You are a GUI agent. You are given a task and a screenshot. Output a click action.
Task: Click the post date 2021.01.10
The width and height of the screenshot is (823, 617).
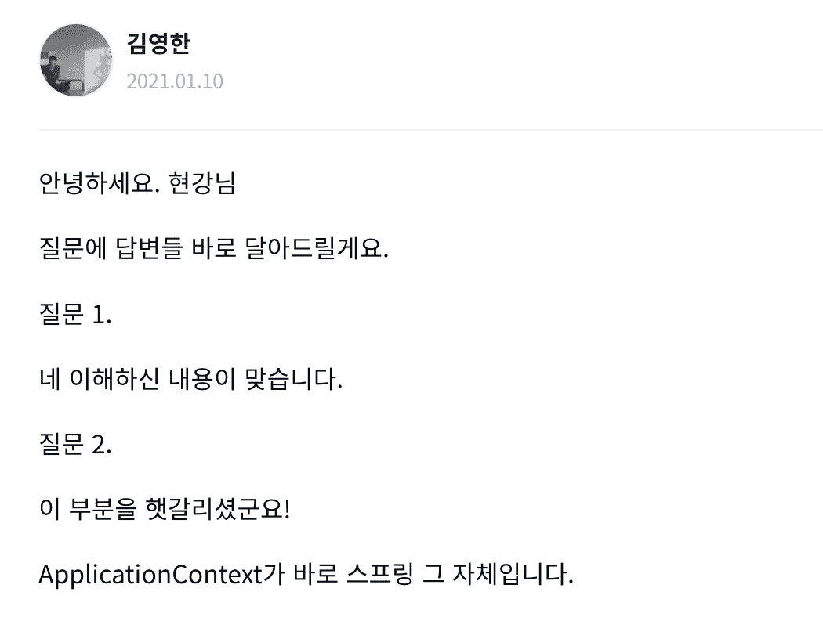tap(175, 81)
